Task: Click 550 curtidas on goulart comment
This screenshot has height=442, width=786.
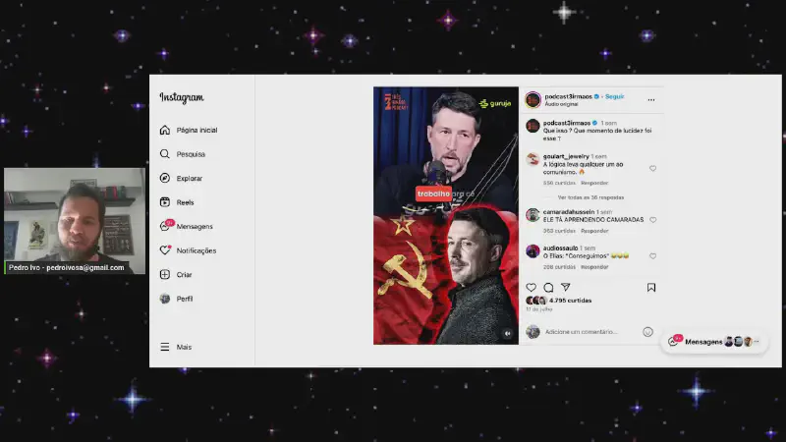Action: 559,183
